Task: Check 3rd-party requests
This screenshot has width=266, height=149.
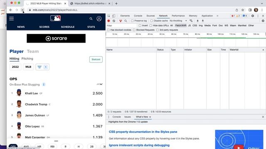Action: (158, 30)
